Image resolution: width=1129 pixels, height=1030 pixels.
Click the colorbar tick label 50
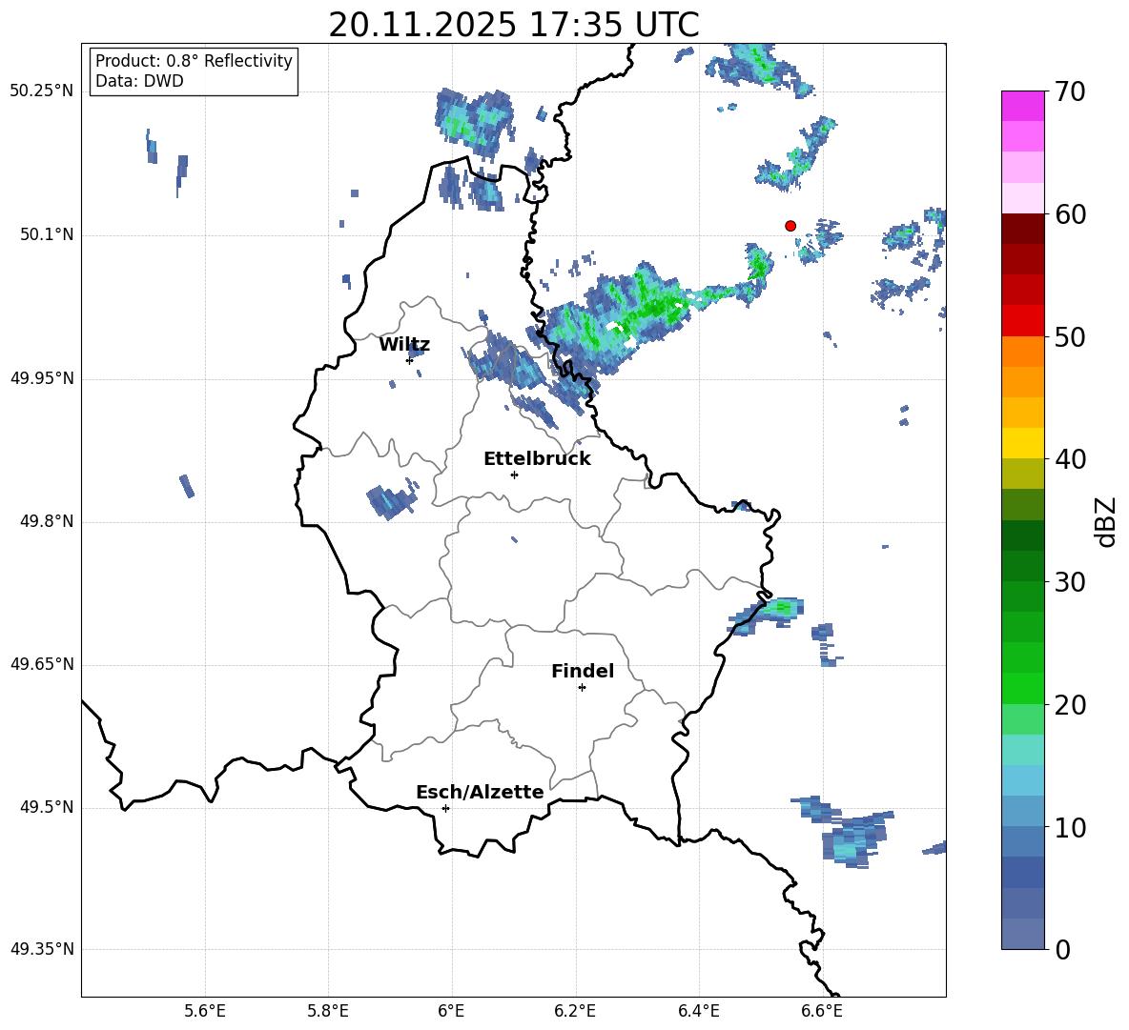(1071, 336)
